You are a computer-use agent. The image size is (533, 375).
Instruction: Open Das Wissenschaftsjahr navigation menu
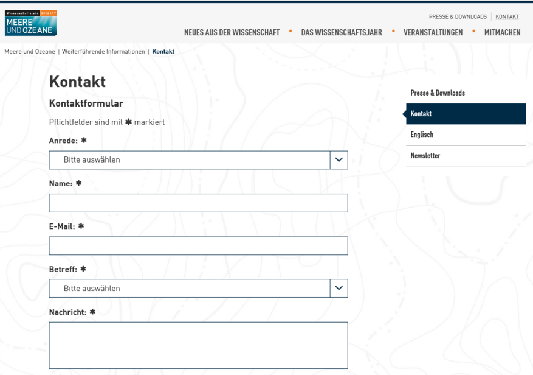click(x=342, y=33)
